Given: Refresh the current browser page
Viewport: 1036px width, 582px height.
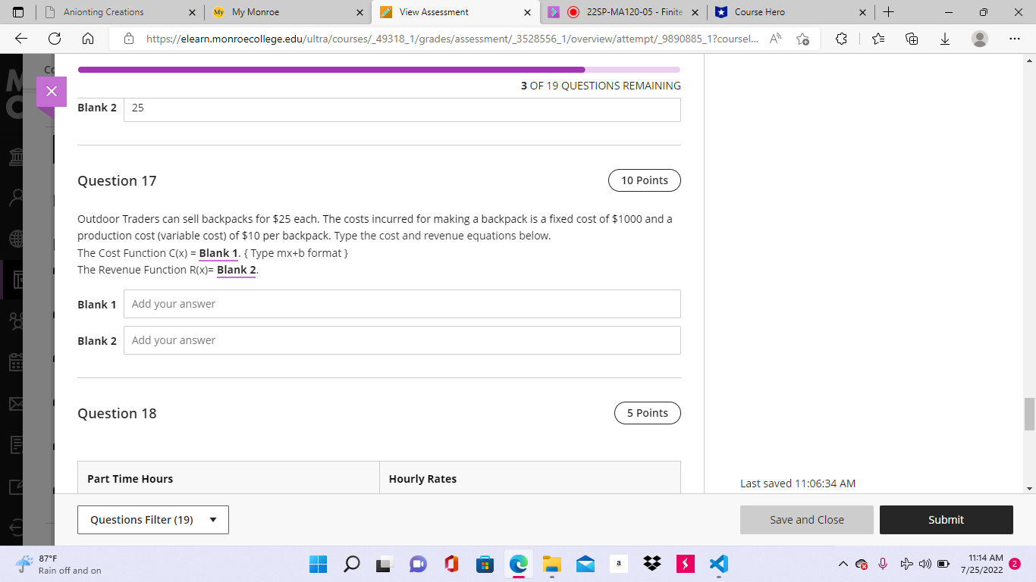Looking at the screenshot, I should [55, 39].
